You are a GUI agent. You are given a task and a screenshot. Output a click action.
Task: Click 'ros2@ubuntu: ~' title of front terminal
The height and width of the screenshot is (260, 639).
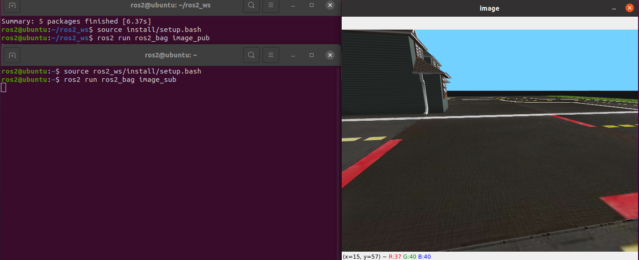coord(171,55)
